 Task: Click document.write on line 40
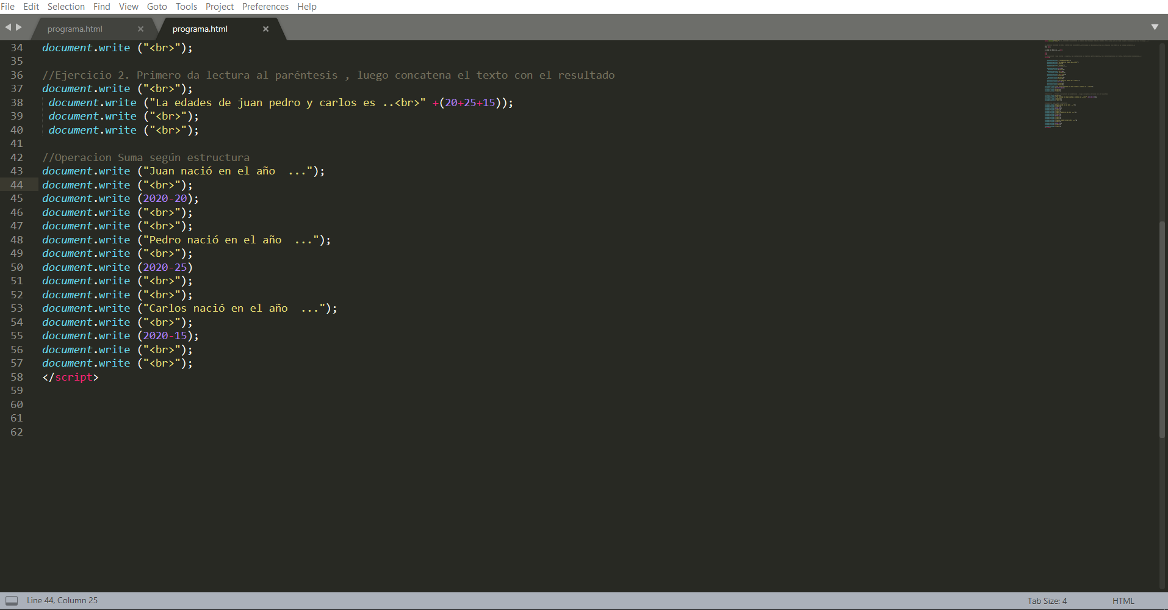(x=93, y=130)
